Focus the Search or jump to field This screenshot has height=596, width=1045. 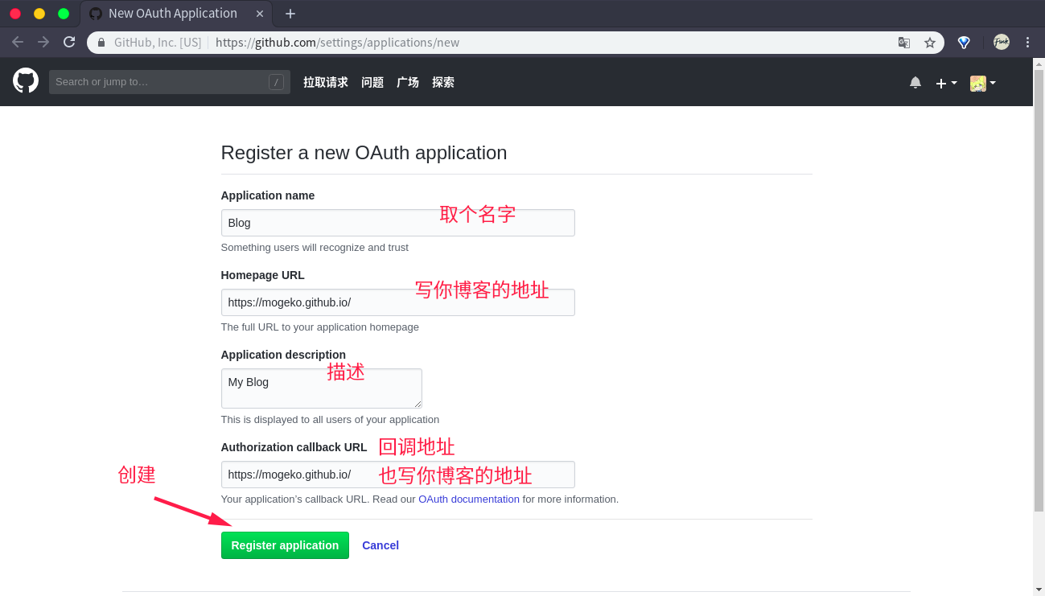[170, 82]
